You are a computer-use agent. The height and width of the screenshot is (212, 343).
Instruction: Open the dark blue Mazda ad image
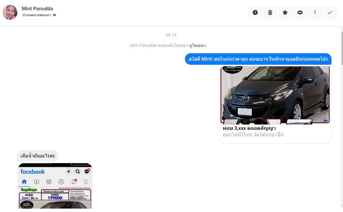point(275,95)
